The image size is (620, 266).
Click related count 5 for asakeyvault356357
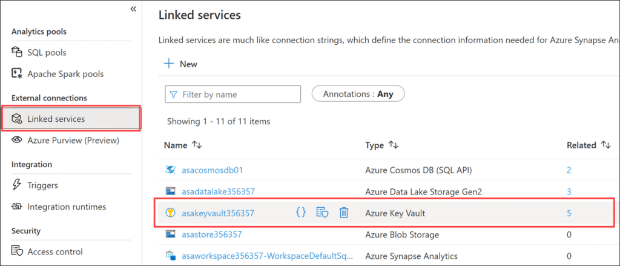(x=569, y=213)
